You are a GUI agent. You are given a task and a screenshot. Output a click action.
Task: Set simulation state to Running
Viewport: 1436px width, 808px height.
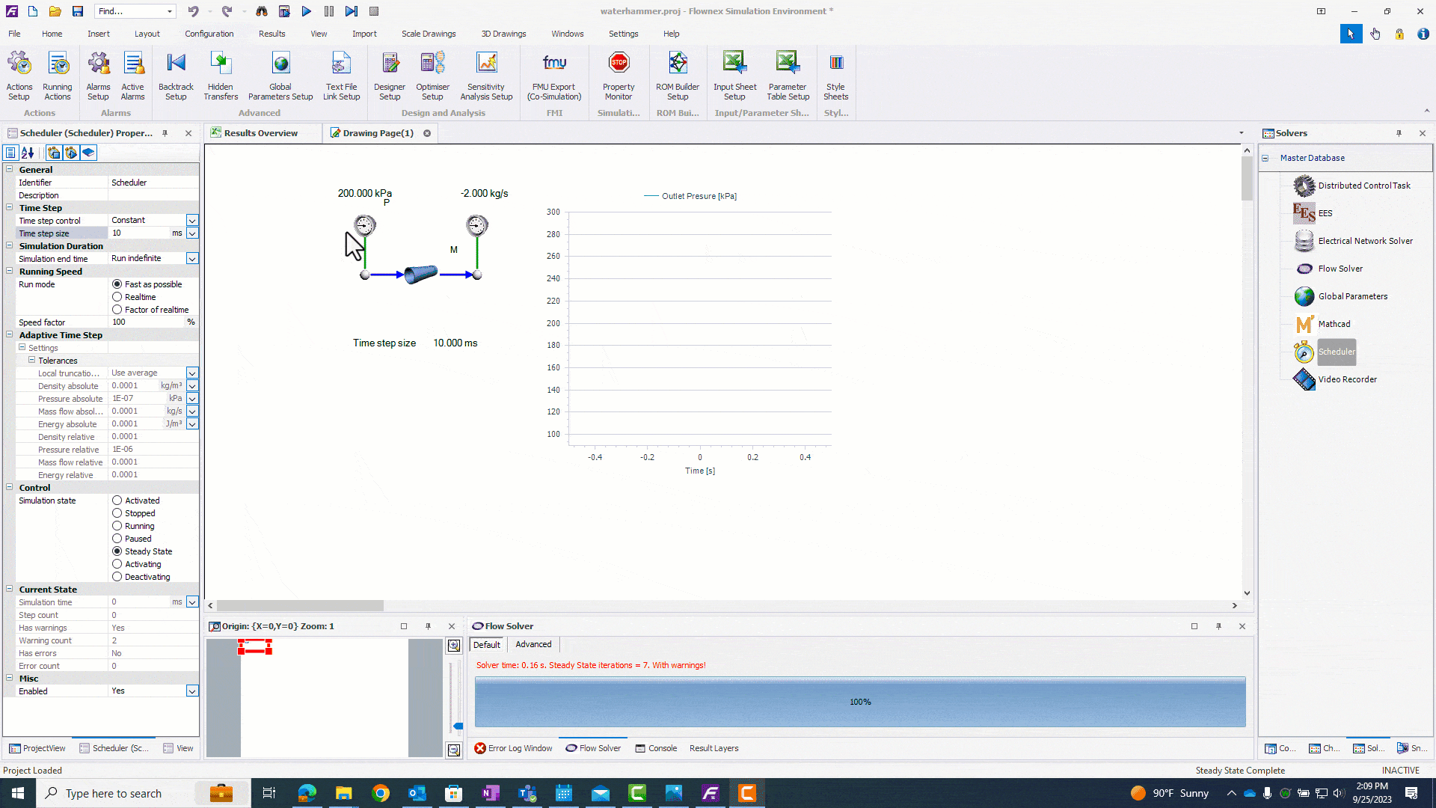[117, 526]
